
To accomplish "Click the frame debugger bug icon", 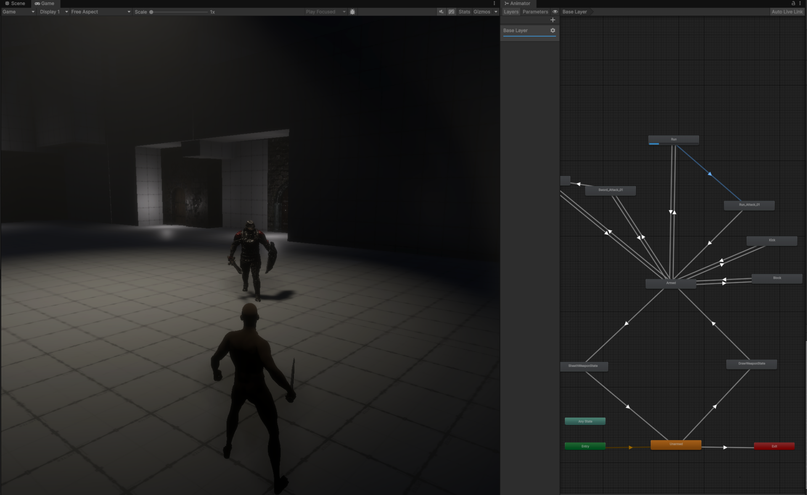I will (x=352, y=12).
